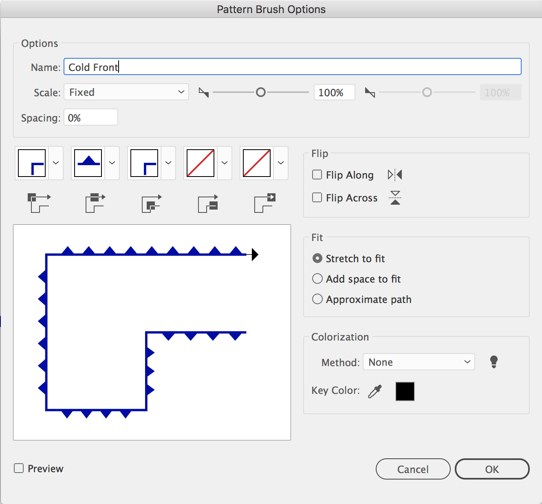This screenshot has width=542, height=504.
Task: Open the start tile dropdown arrow
Action: [x=225, y=163]
